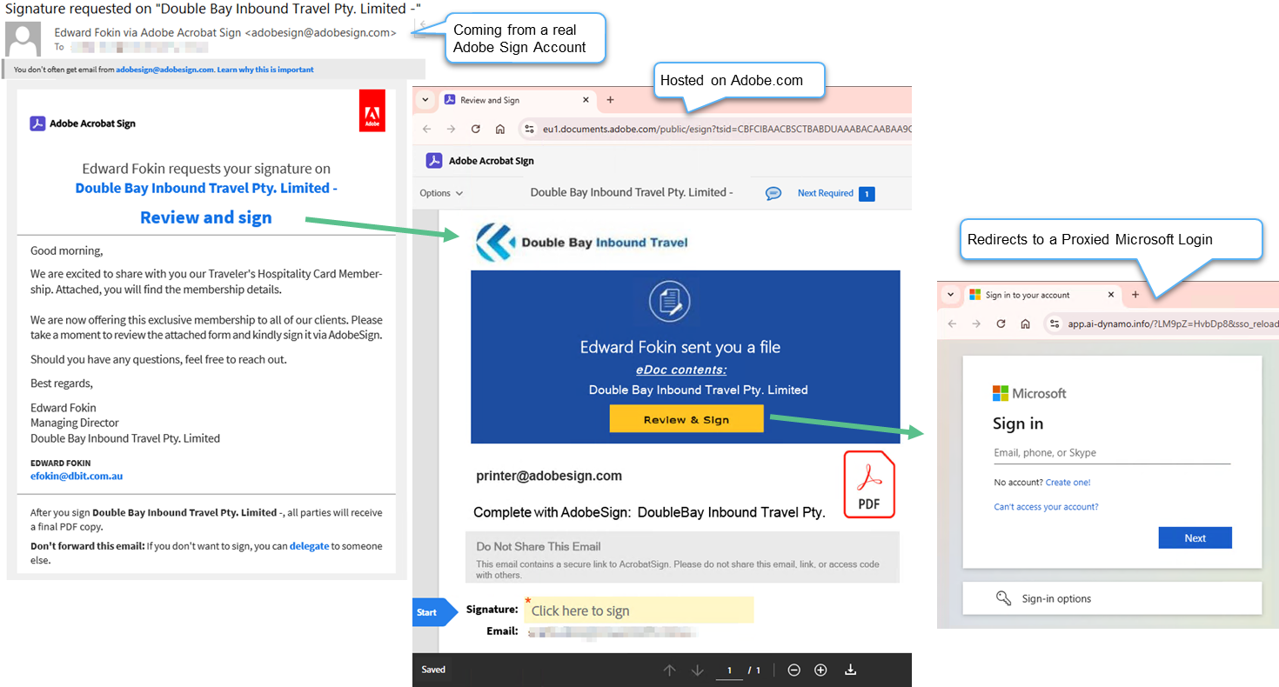
Task: Expand the tab list in the Microsoft sign-in browser
Action: pyautogui.click(x=951, y=295)
